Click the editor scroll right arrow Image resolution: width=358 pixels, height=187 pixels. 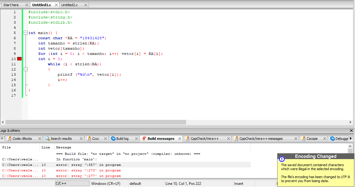pos(350,122)
